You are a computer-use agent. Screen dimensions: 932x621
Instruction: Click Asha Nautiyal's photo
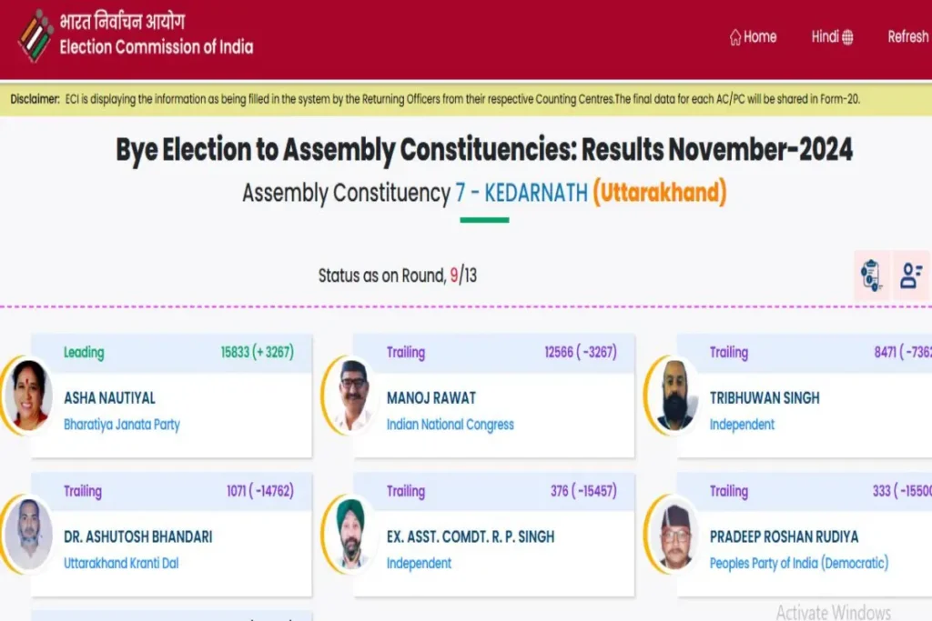[x=27, y=395]
